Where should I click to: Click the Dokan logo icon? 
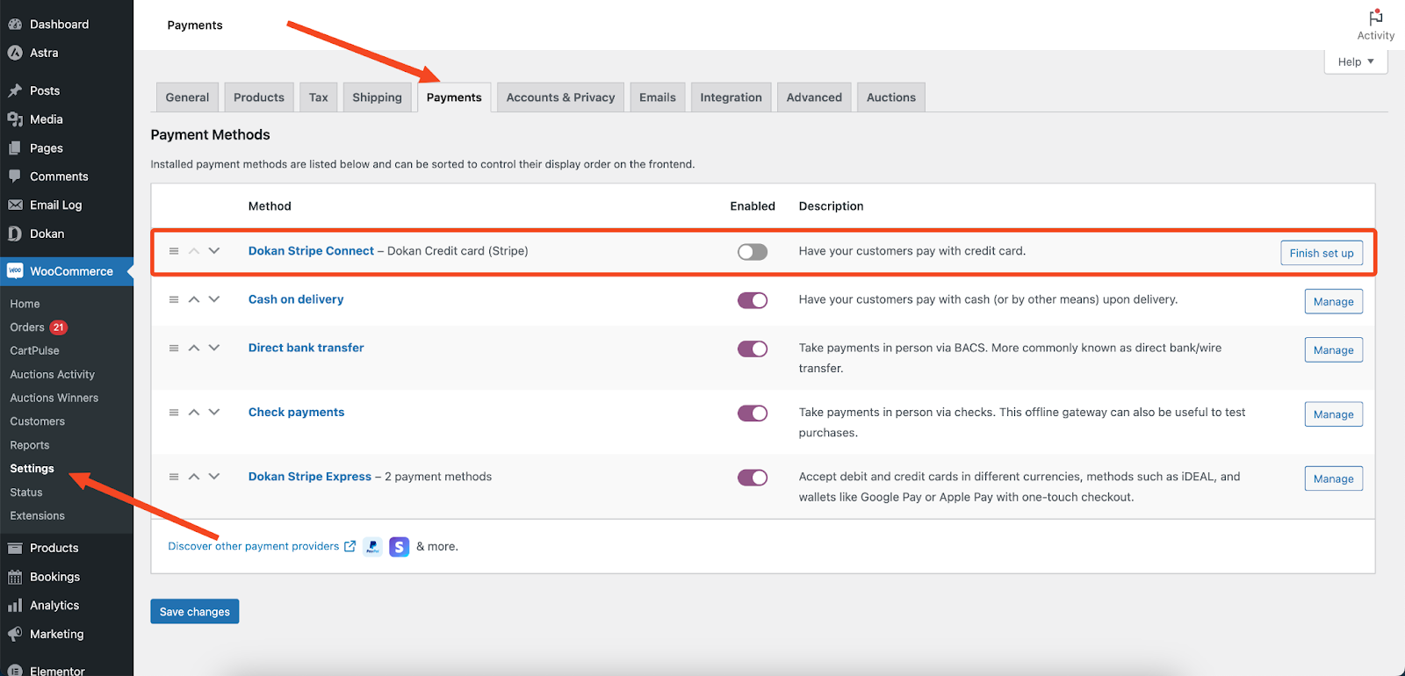(15, 234)
